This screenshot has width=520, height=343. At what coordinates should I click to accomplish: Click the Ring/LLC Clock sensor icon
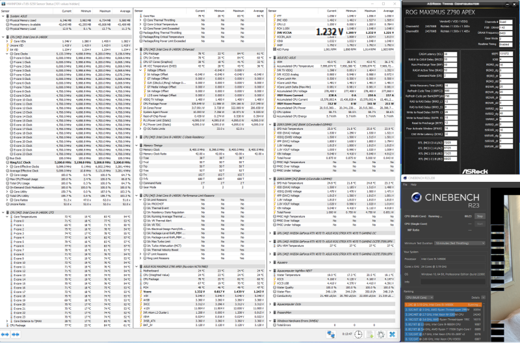pos(8,162)
